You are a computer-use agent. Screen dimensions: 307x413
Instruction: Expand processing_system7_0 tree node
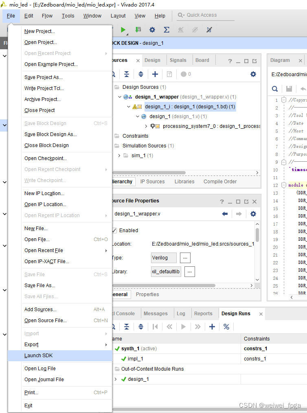(146, 126)
